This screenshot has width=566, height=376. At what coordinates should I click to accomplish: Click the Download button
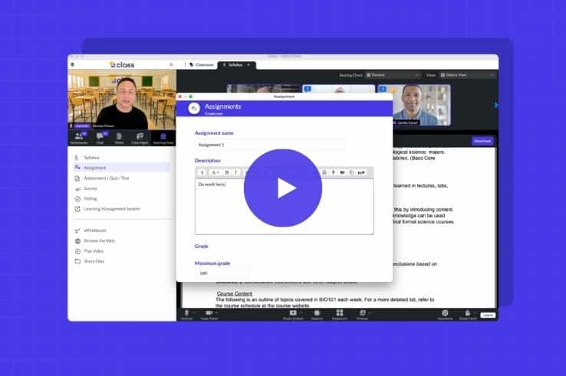click(482, 141)
